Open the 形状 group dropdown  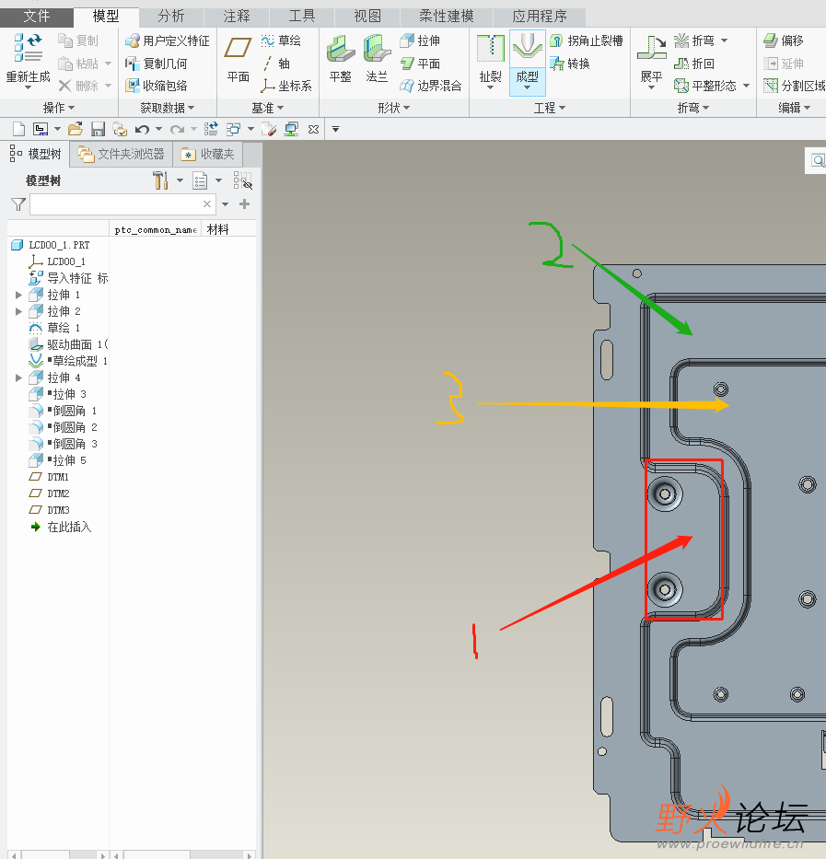pos(393,108)
